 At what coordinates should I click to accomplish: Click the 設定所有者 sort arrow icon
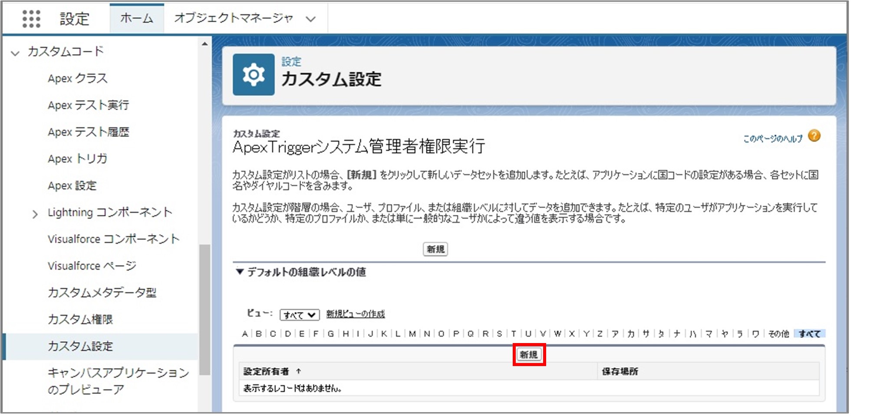[x=299, y=371]
